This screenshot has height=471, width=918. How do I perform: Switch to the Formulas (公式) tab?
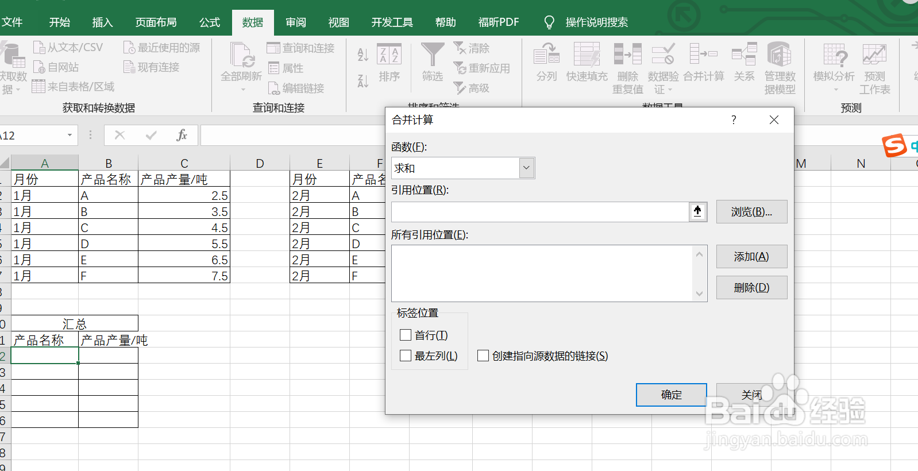(x=210, y=22)
